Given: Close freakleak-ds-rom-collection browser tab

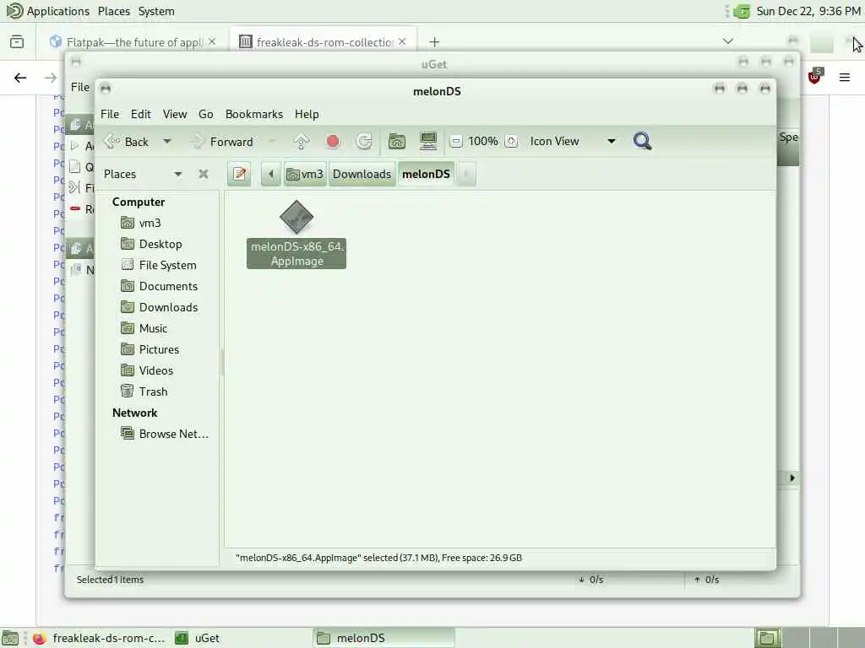Looking at the screenshot, I should [402, 41].
